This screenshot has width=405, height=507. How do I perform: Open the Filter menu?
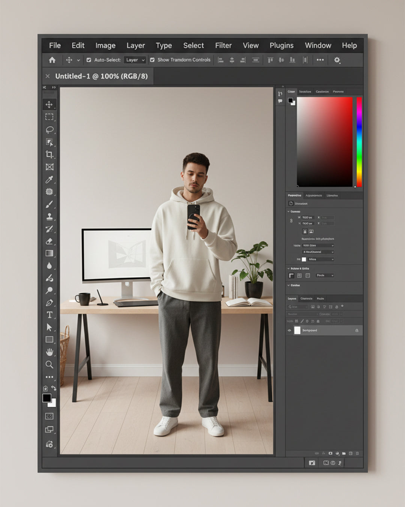(223, 45)
